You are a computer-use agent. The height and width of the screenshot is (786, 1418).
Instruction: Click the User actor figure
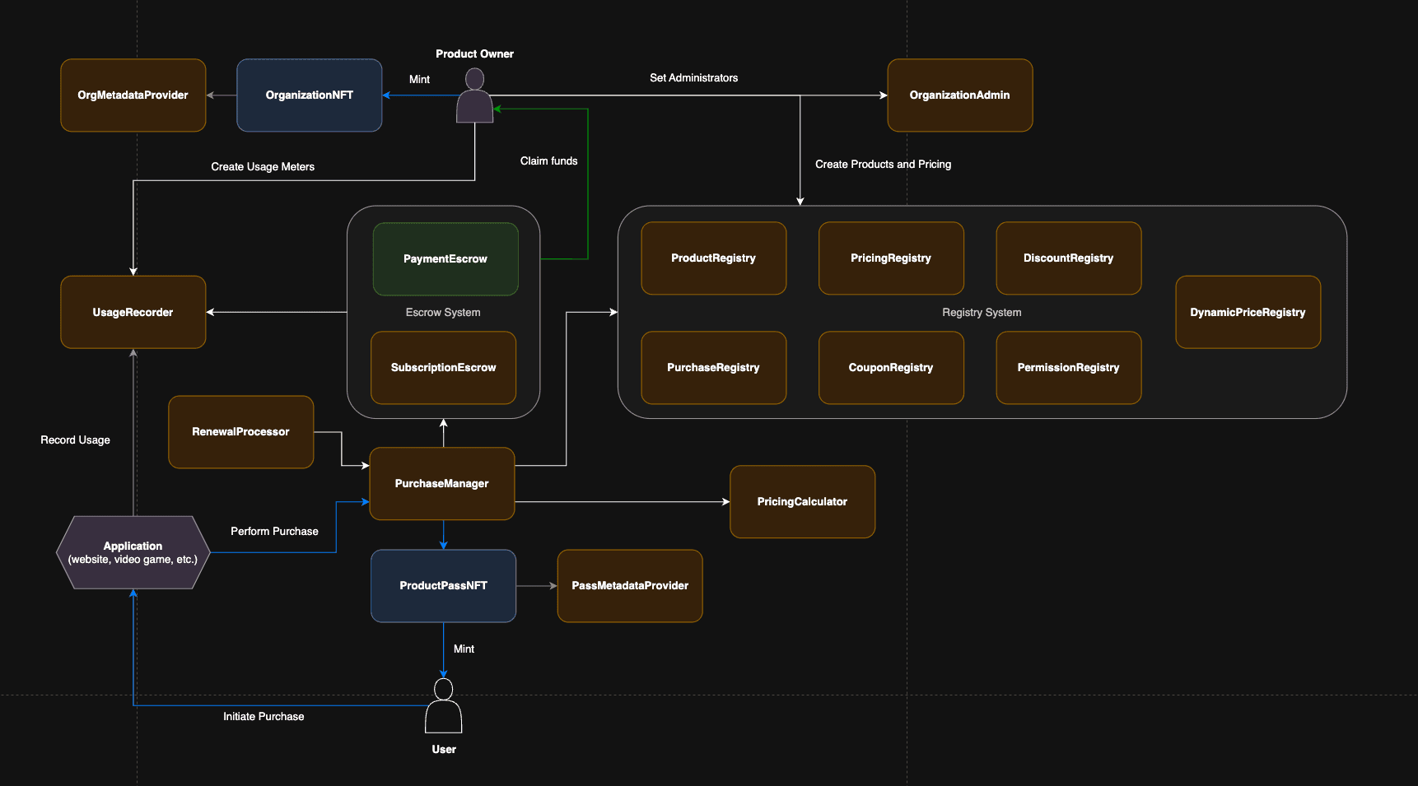[443, 708]
